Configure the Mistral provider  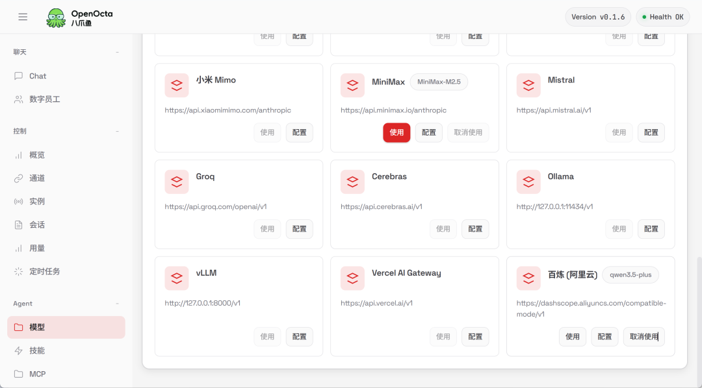651,132
